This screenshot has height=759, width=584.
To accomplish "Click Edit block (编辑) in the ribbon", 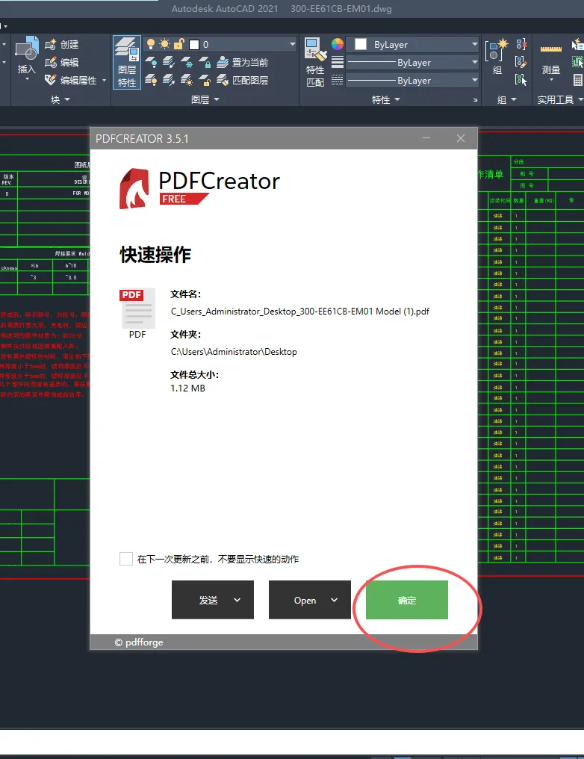I will pos(62,63).
